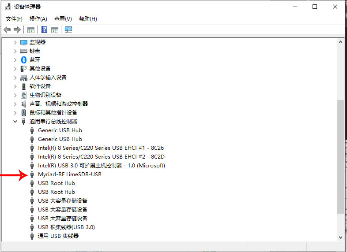
Task: Expand the 鼠标和其他指针设备 category
Action: point(15,113)
